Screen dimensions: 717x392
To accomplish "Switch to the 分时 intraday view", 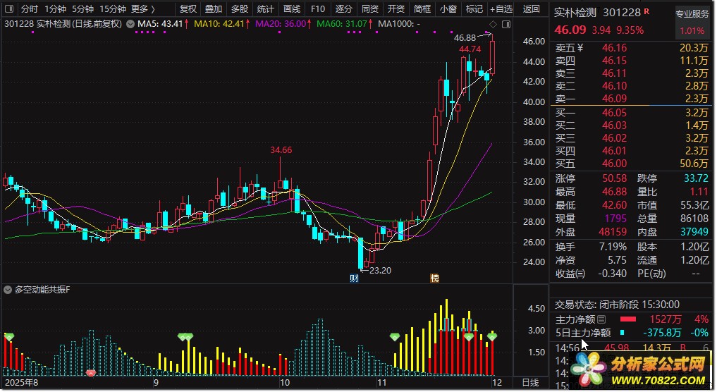I will [30, 8].
